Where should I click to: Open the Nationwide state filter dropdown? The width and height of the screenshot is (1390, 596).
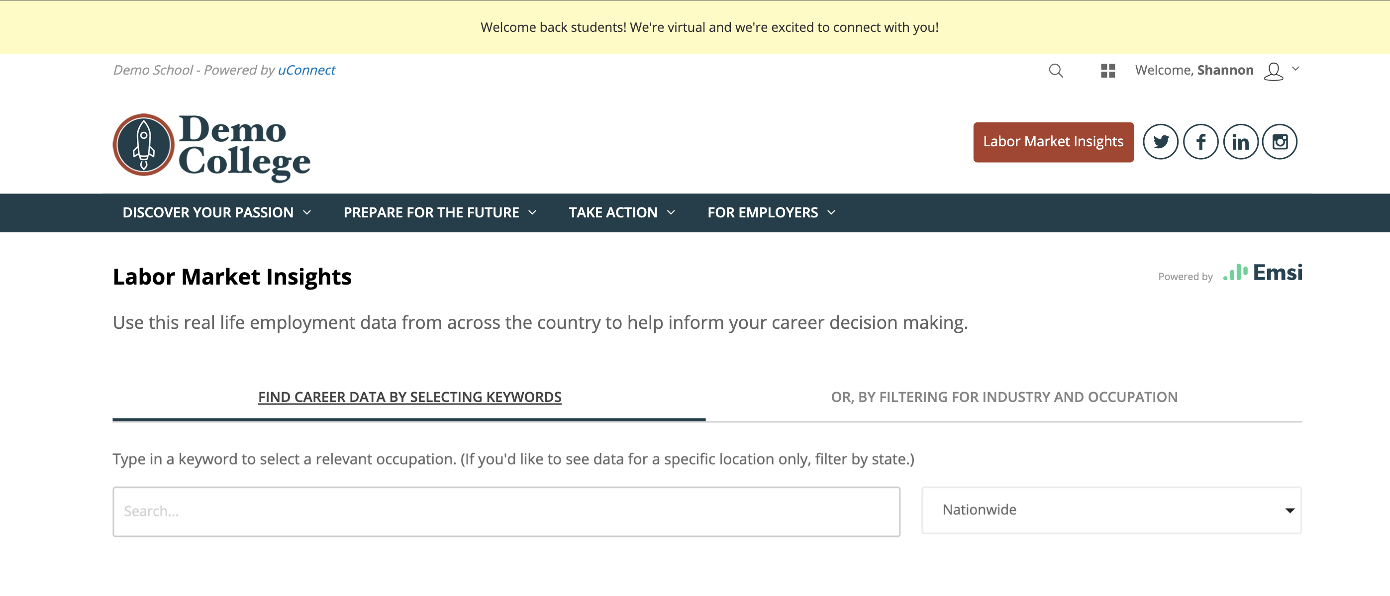point(1111,510)
